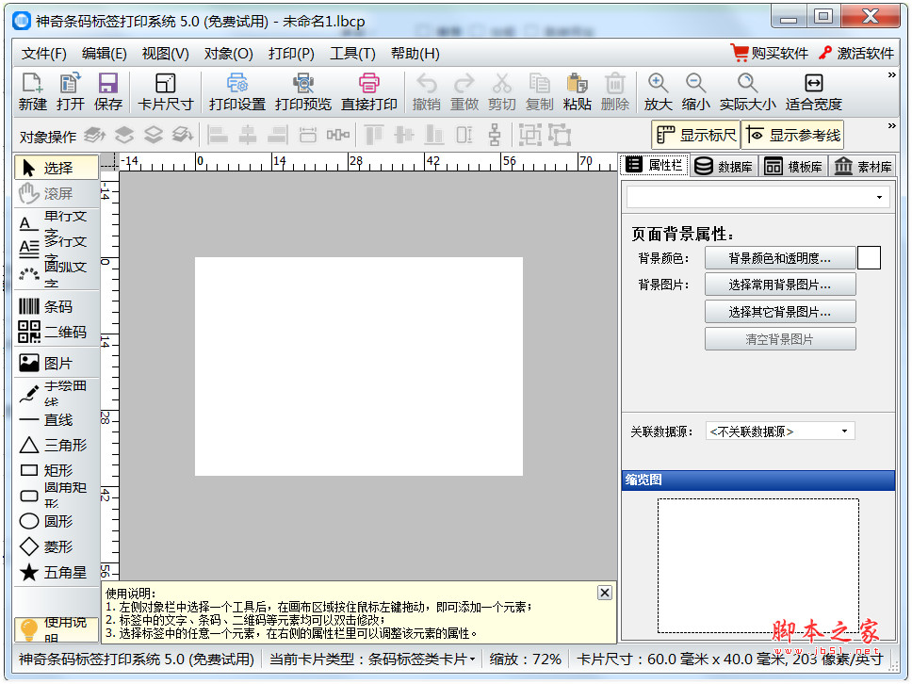Click the 直接打印 direct print icon
This screenshot has width=912, height=684.
pyautogui.click(x=368, y=91)
